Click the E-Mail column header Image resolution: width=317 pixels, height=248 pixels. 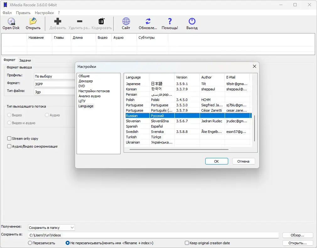(x=237, y=77)
